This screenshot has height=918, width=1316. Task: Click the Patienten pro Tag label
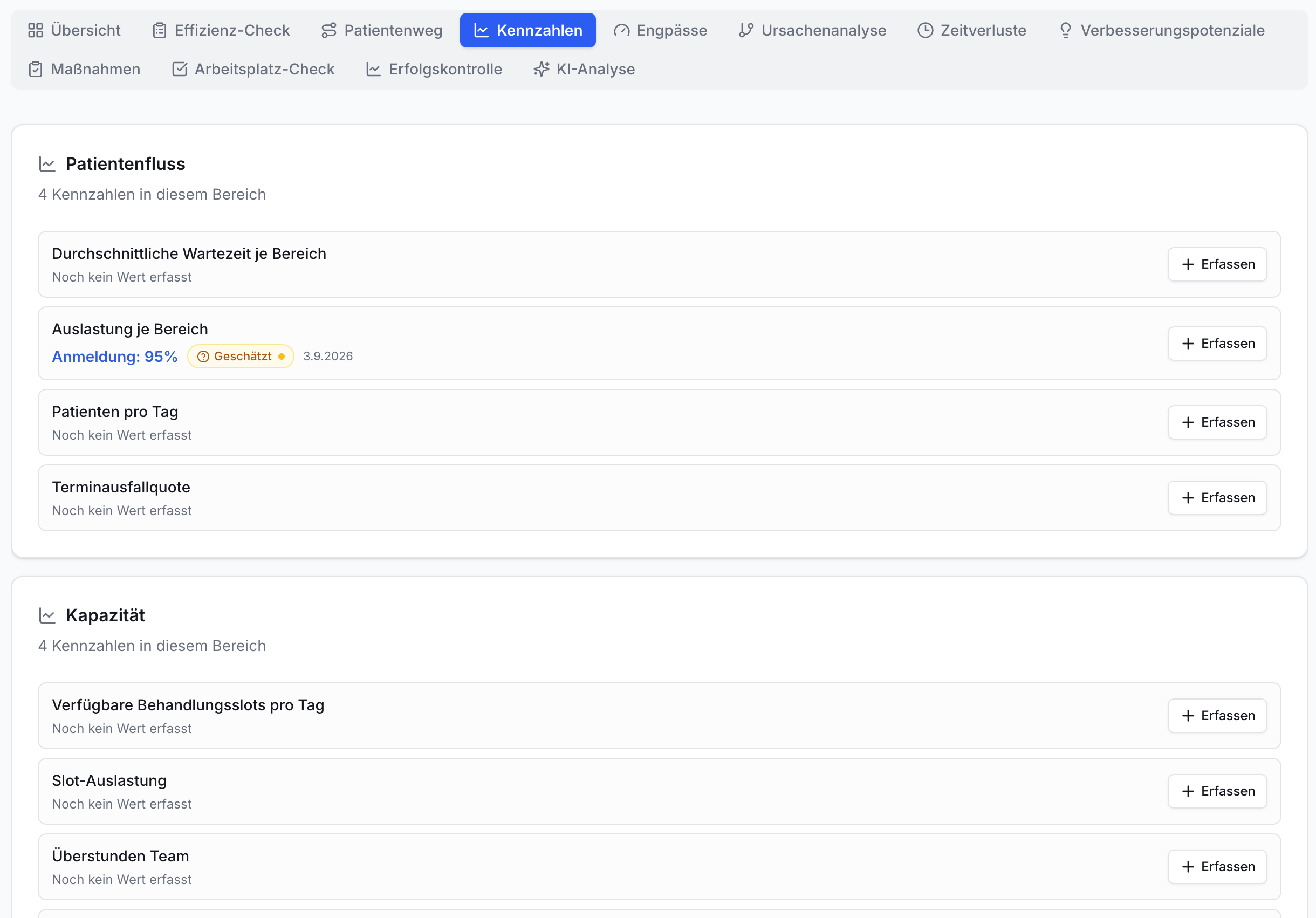115,412
